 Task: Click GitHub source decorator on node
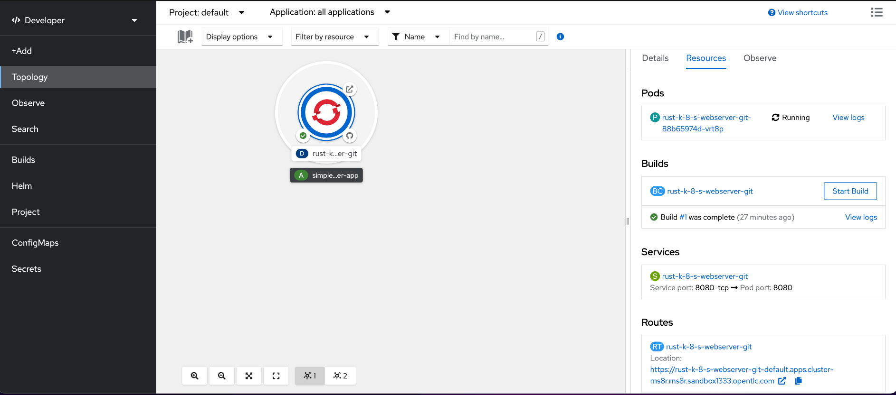[349, 136]
